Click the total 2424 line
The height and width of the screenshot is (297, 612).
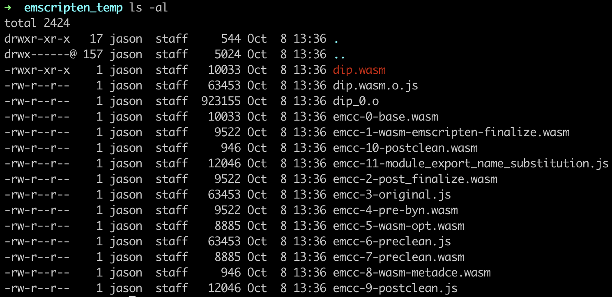click(37, 23)
